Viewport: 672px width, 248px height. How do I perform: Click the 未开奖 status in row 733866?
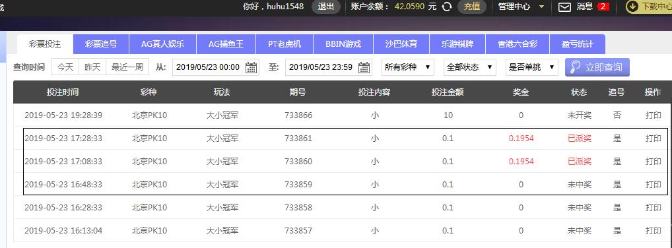pos(580,115)
